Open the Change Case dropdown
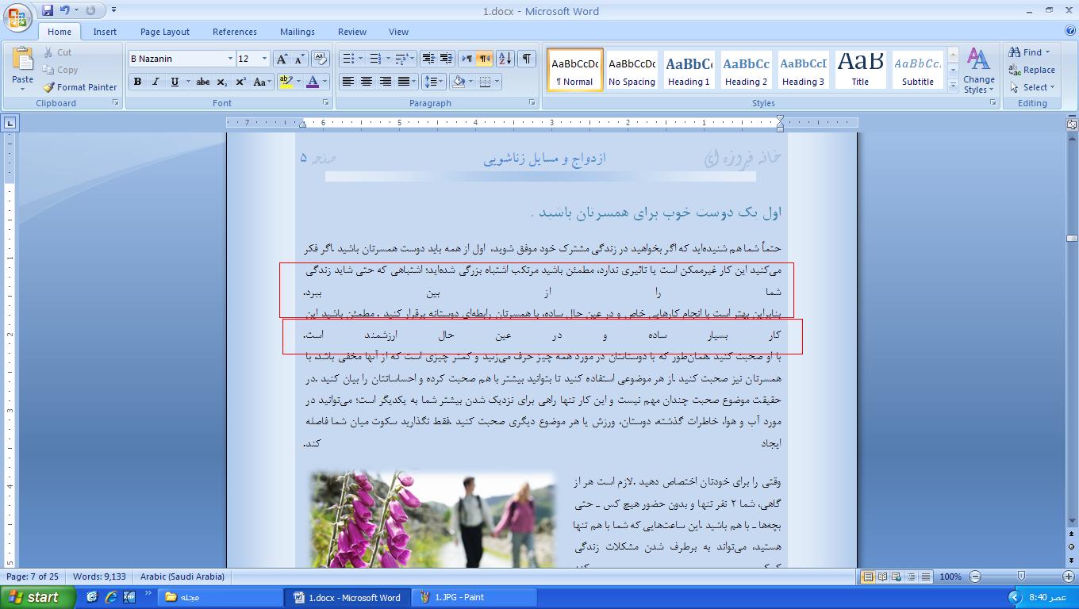This screenshot has height=609, width=1079. (261, 82)
